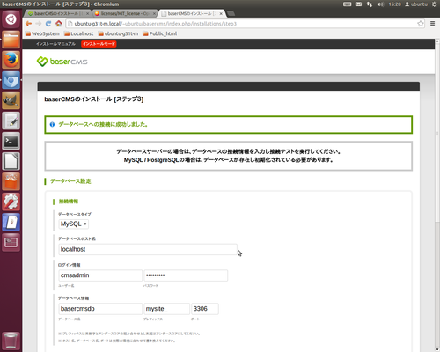The height and width of the screenshot is (352, 440).
Task: Open keyboard indicator in top panel
Action: pos(348,4)
